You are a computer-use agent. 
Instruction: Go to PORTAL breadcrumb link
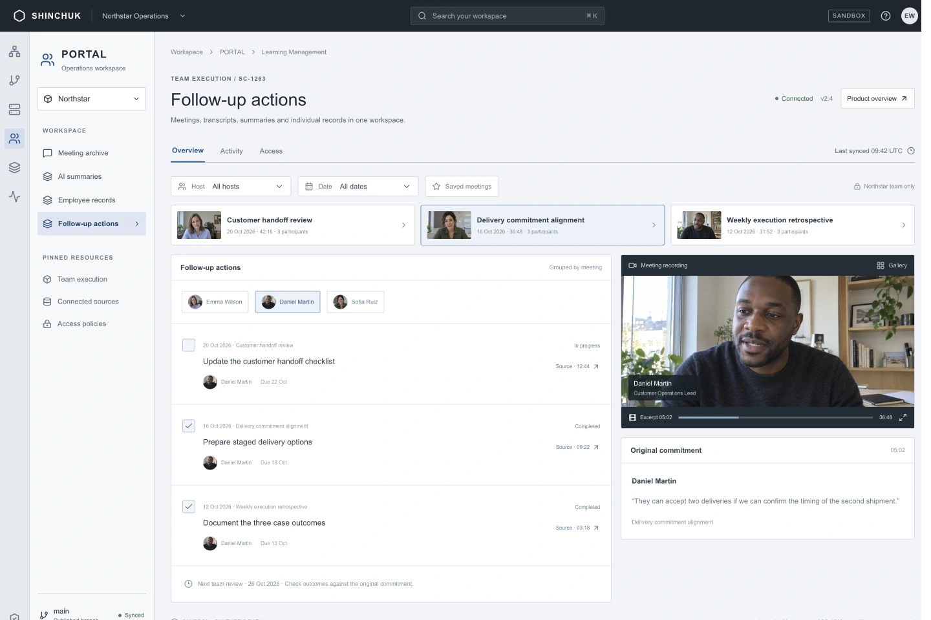pos(232,52)
